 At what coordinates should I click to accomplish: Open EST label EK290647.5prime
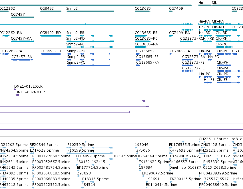point(157,173)
